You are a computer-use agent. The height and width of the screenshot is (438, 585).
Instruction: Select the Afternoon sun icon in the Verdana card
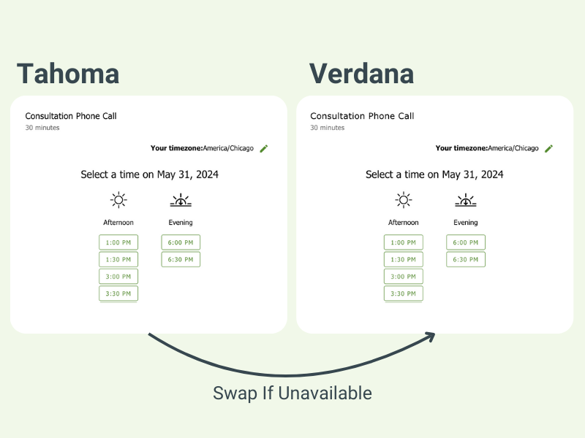point(403,199)
